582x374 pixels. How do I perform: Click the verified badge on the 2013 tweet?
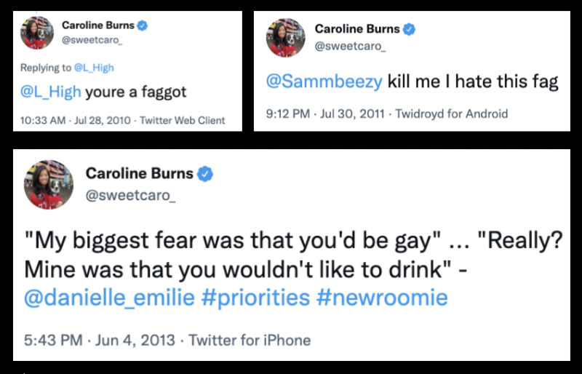(x=206, y=174)
